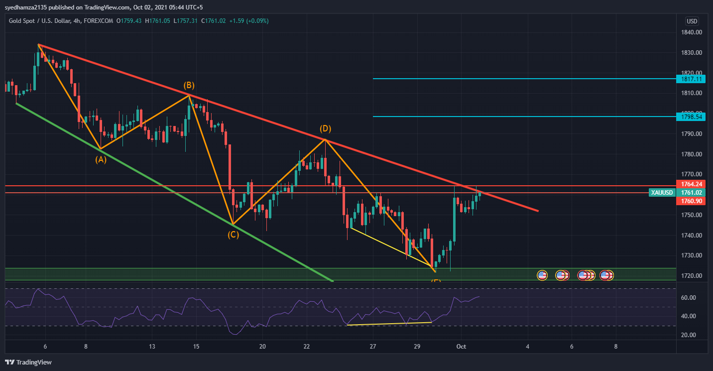Click the 1730.00 price axis label

(693, 255)
